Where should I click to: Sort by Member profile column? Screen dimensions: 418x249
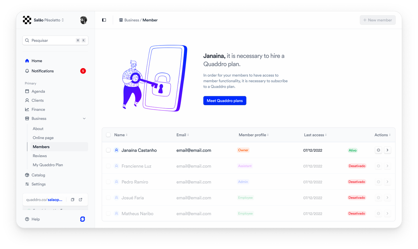coord(254,135)
